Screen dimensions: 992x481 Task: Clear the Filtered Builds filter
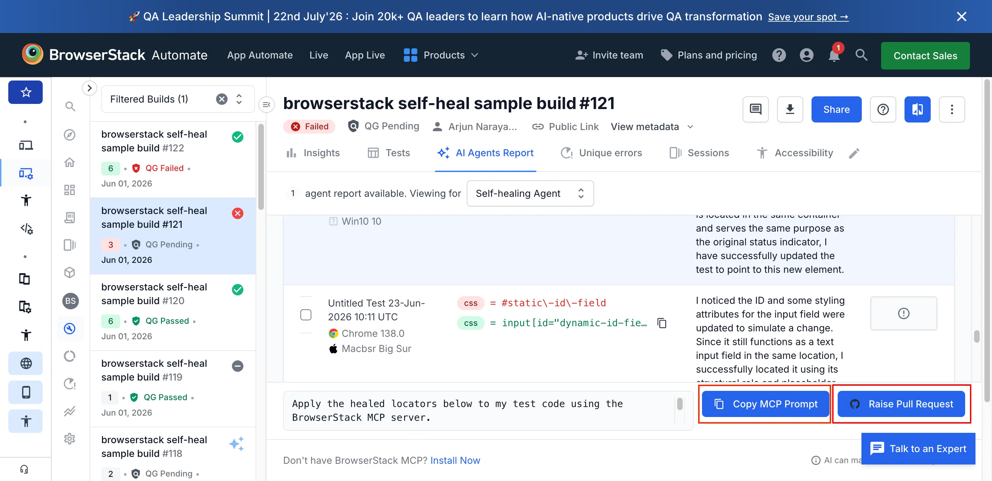click(222, 99)
